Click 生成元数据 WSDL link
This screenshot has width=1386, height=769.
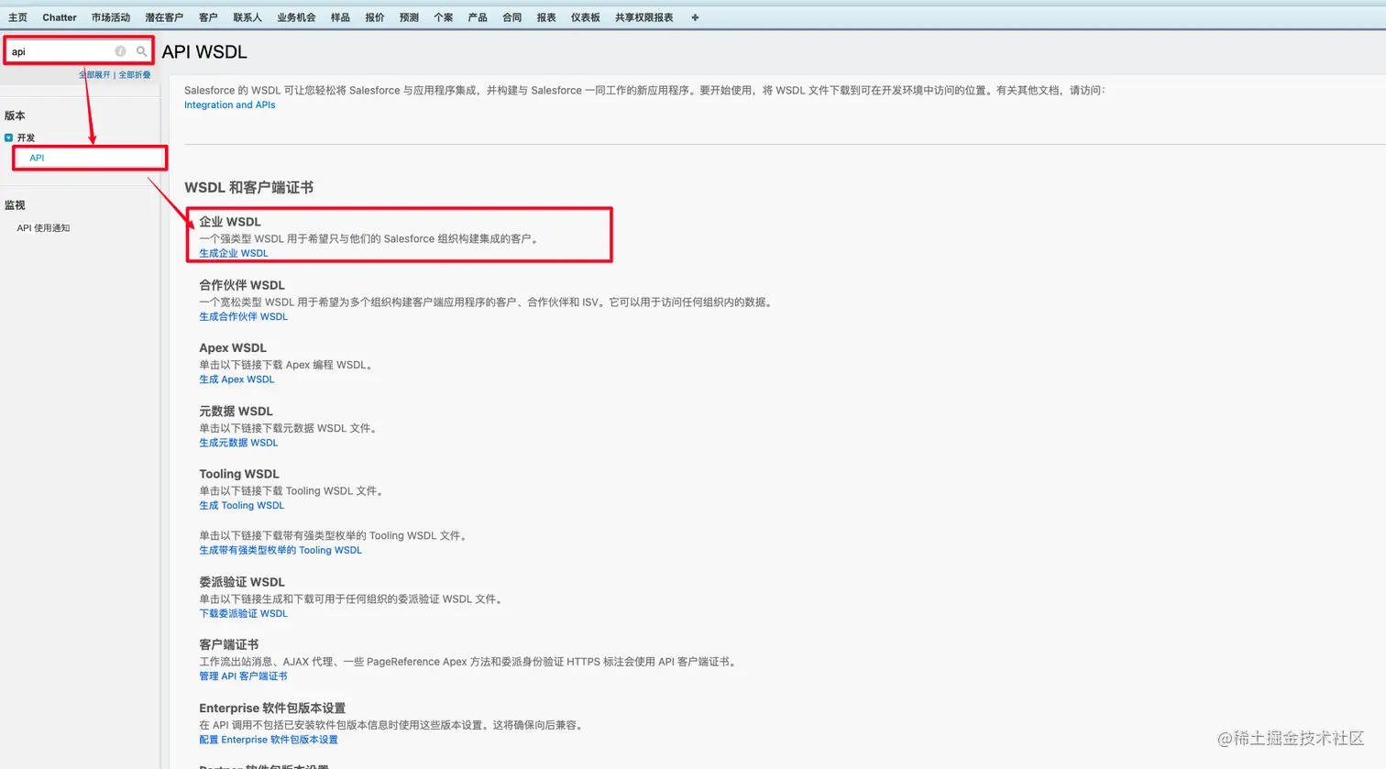tap(238, 443)
